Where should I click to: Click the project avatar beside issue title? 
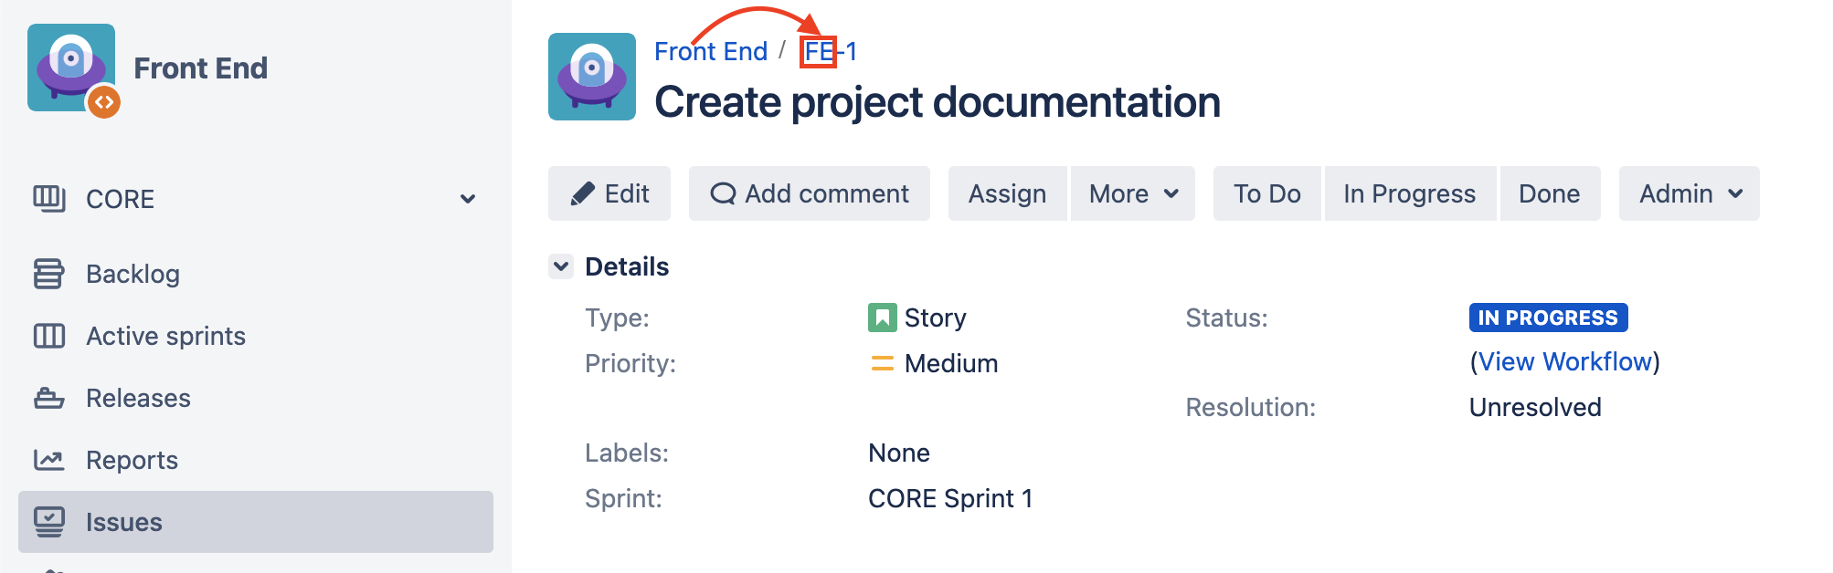pyautogui.click(x=592, y=77)
